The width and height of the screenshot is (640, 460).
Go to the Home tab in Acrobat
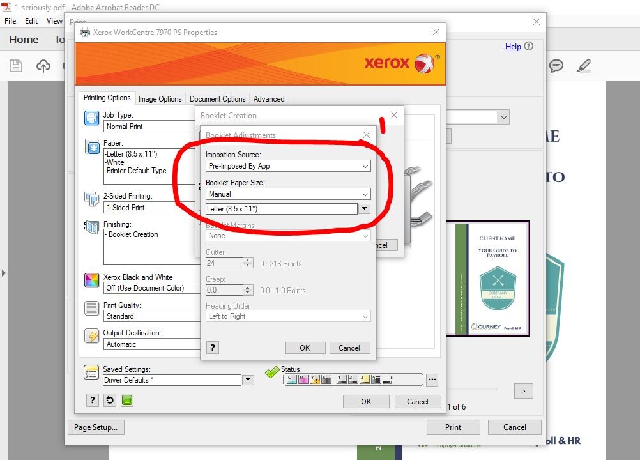(24, 40)
